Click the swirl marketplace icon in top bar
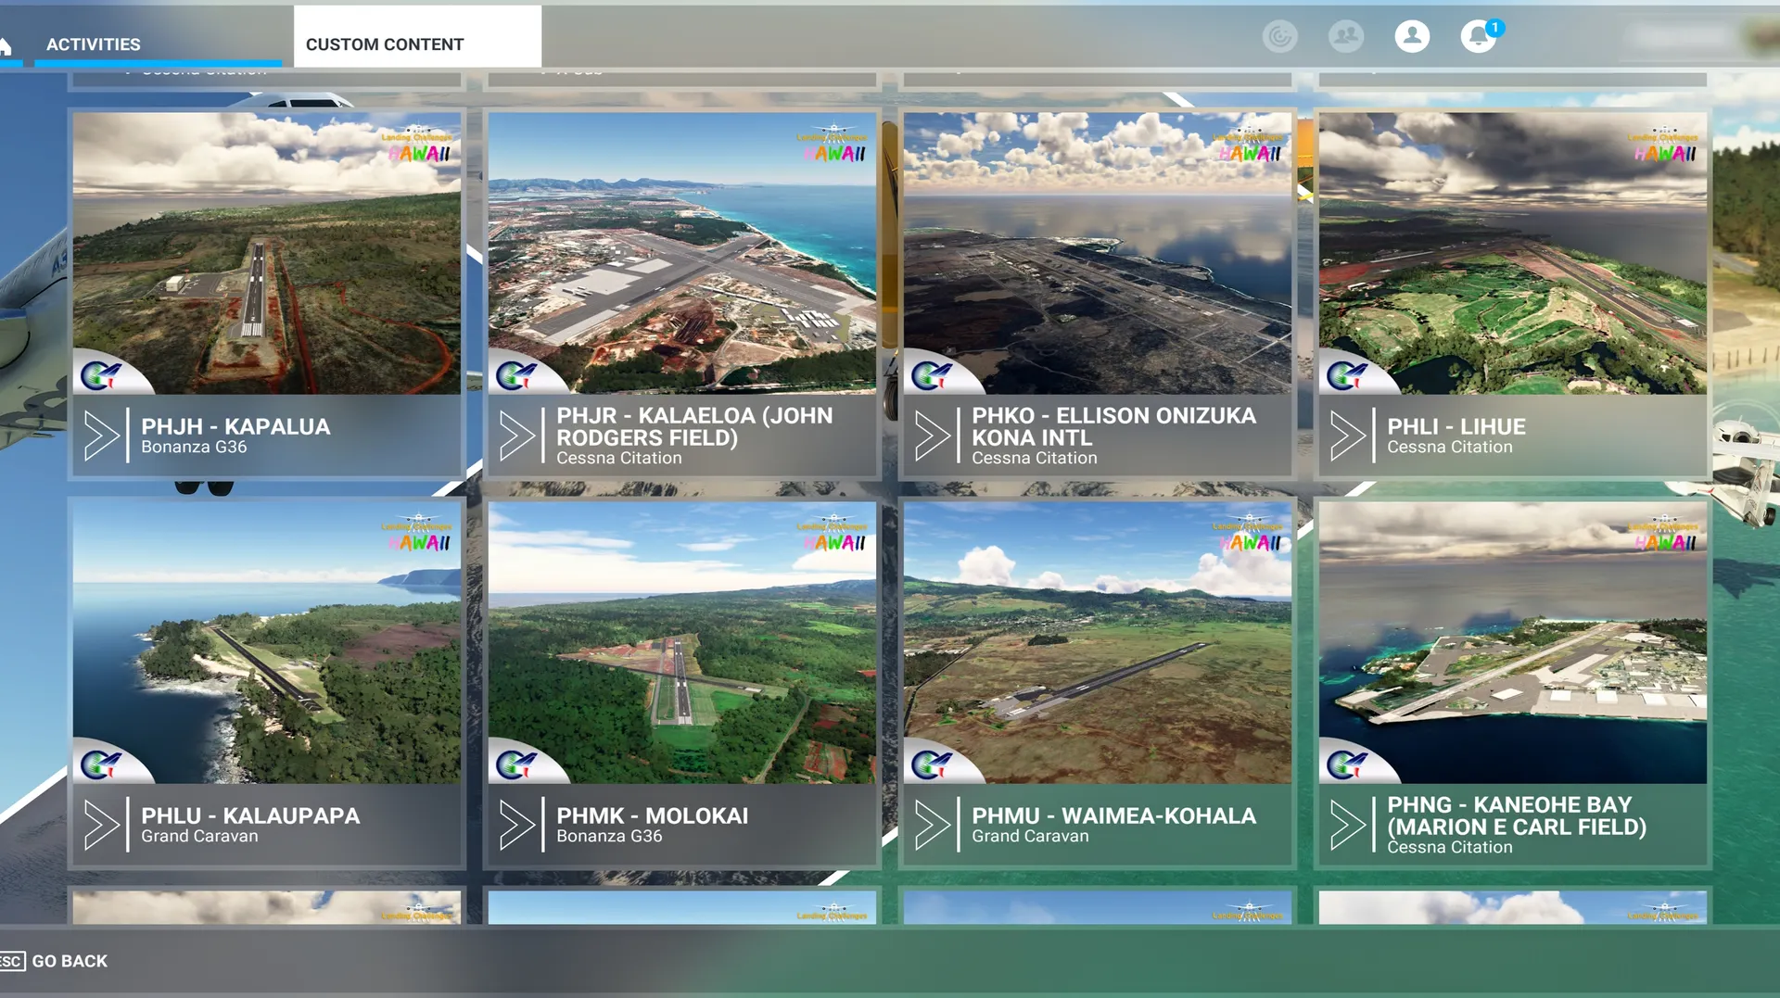Screen dimensions: 1780x998 pyautogui.click(x=1280, y=37)
